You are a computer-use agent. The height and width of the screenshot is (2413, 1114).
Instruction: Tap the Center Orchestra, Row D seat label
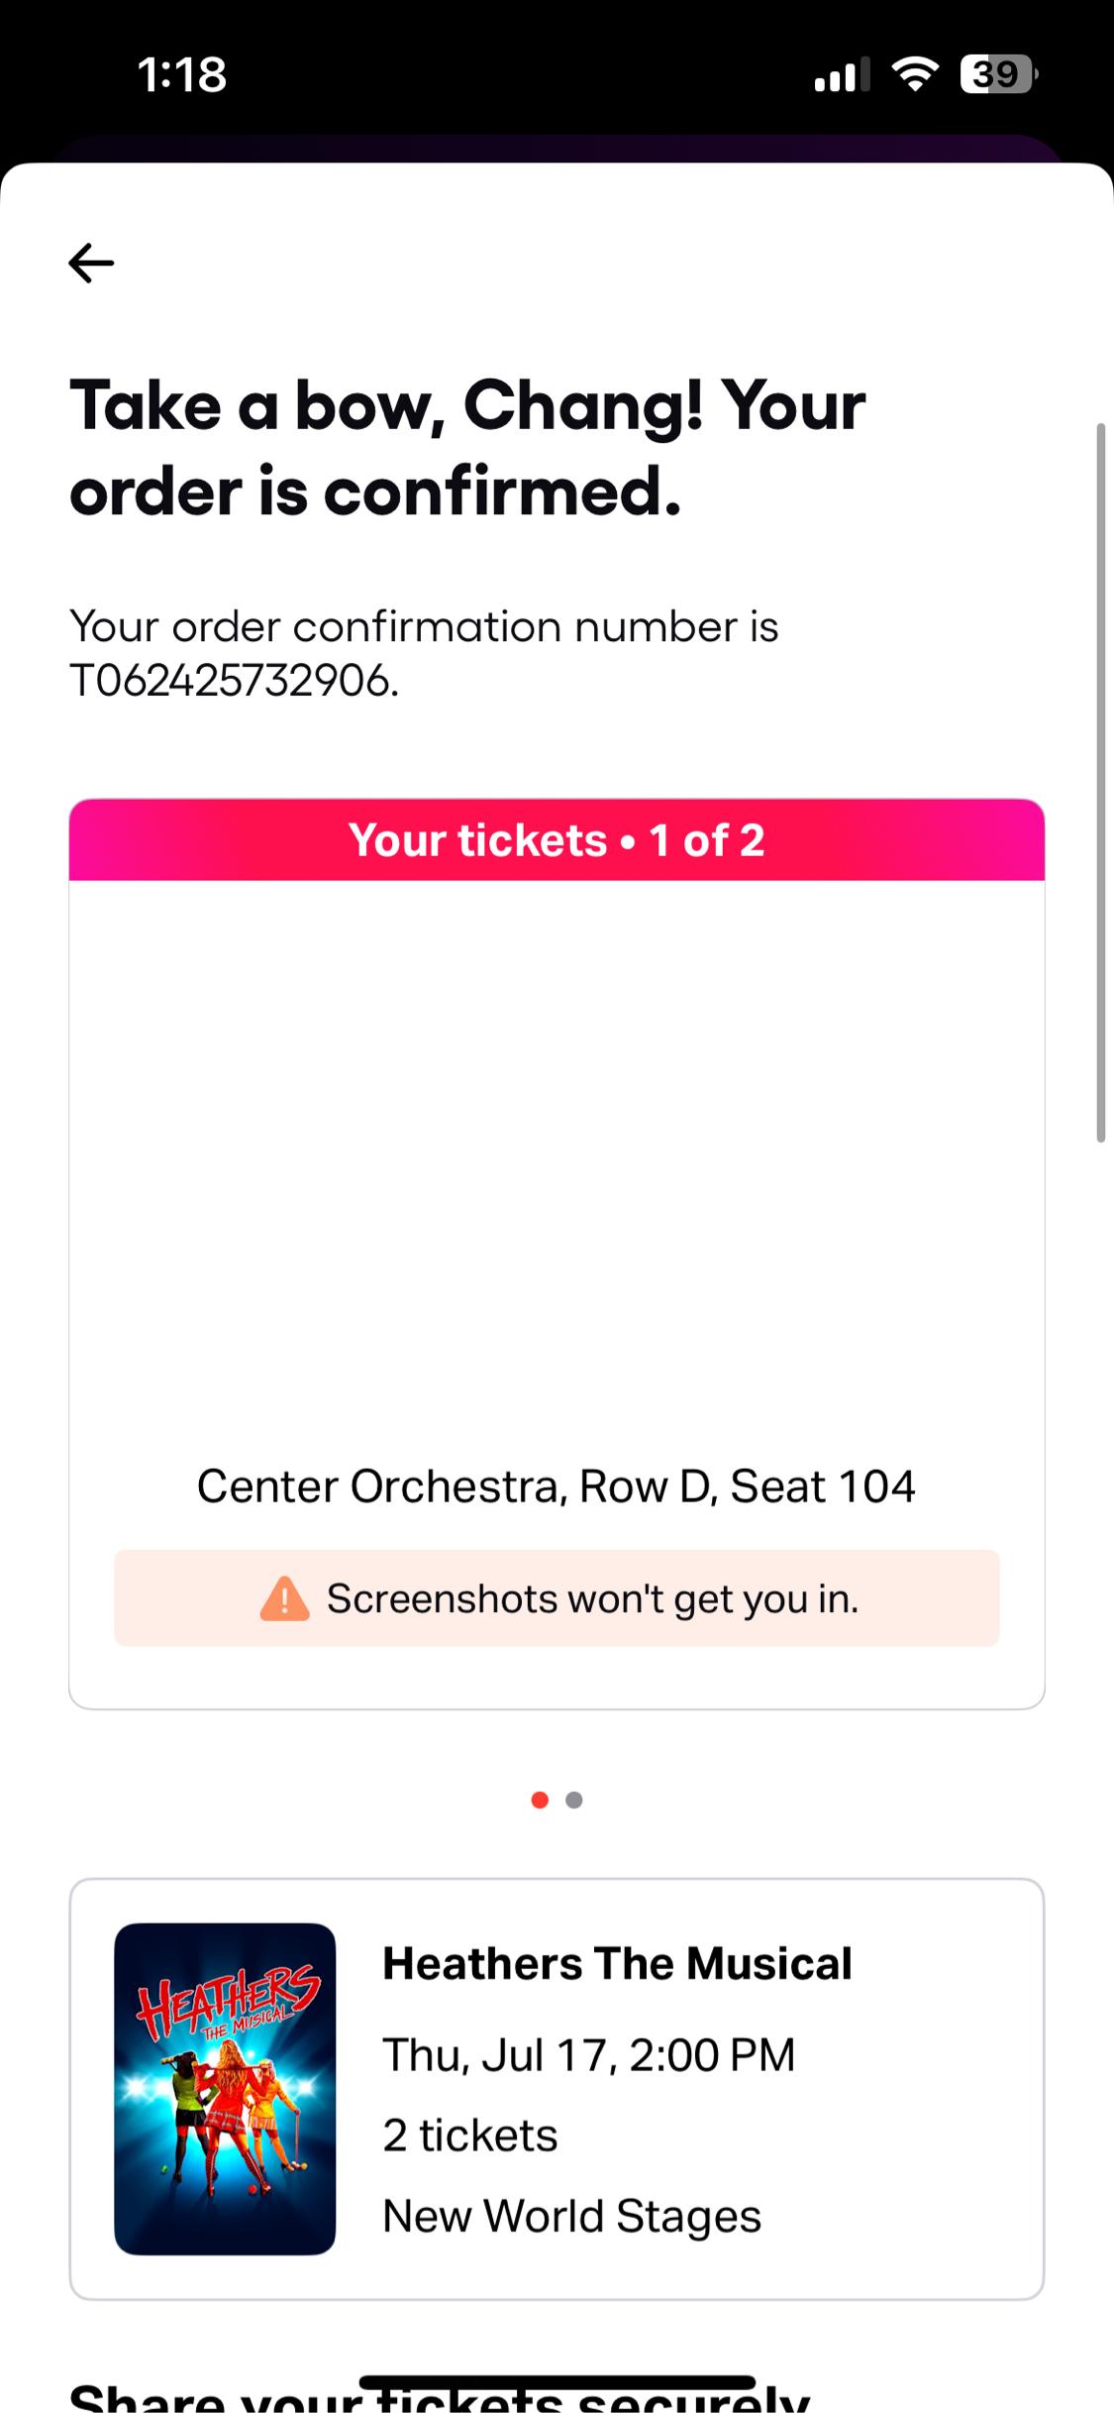pyautogui.click(x=557, y=1486)
